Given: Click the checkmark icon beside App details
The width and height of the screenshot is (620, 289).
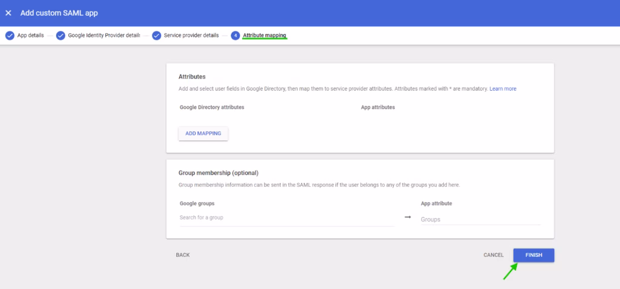Looking at the screenshot, I should tap(10, 36).
